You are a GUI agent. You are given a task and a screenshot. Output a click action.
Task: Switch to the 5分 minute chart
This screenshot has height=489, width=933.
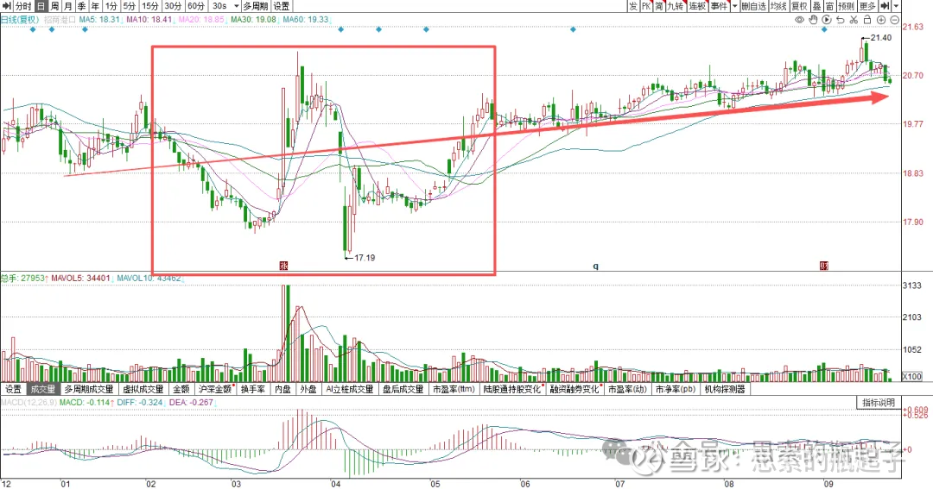(x=129, y=6)
